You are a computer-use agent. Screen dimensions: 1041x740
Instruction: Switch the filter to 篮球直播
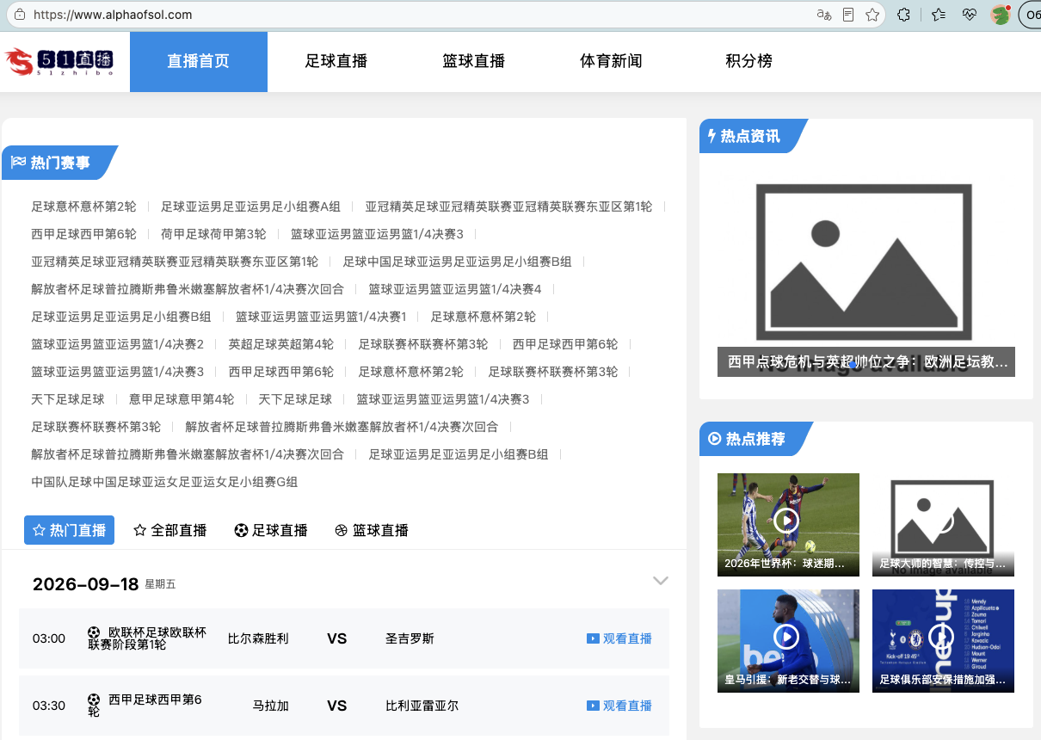click(372, 530)
